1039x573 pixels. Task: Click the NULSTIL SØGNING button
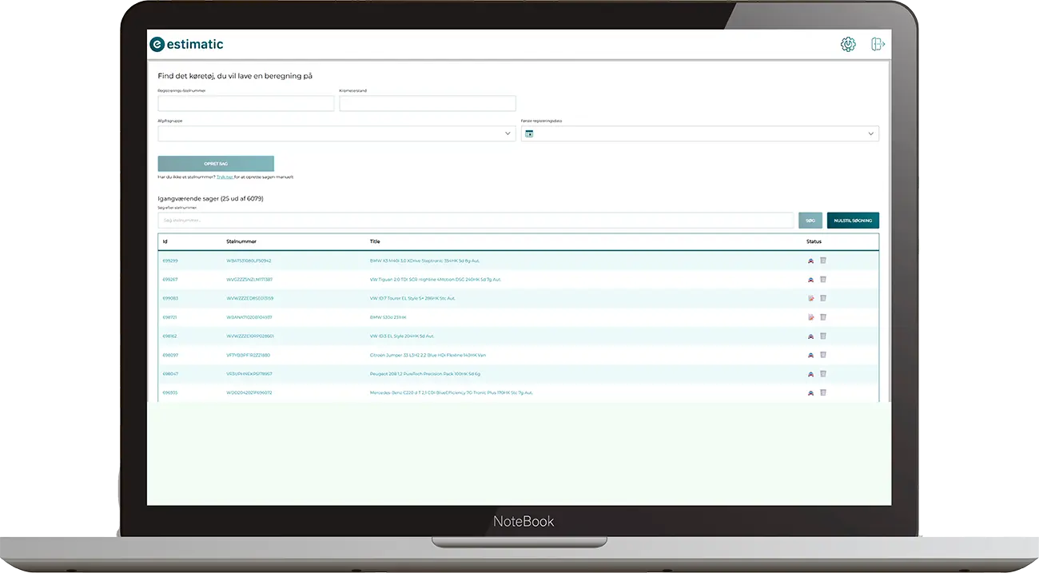coord(853,221)
